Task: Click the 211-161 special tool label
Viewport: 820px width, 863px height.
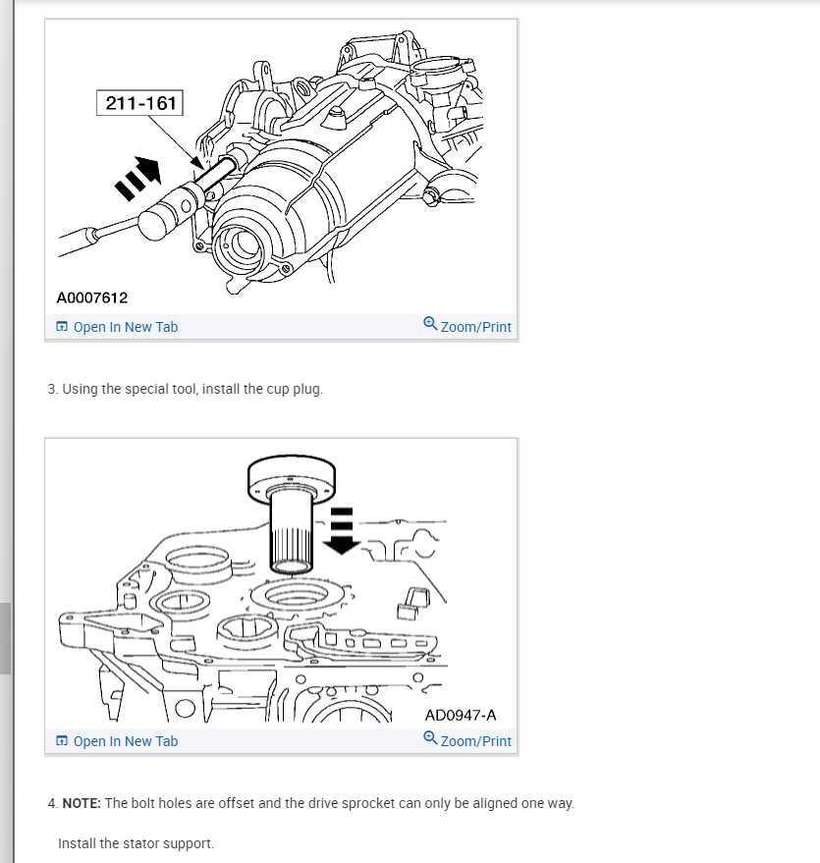Action: coord(139,103)
